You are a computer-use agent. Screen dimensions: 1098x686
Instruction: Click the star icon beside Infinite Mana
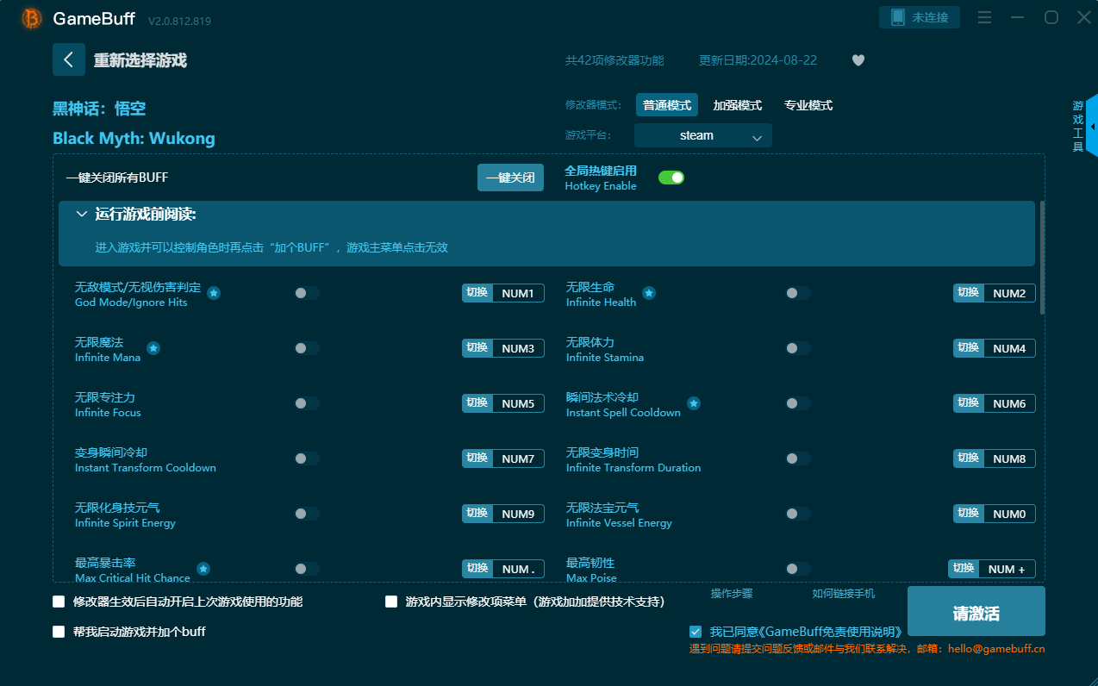[153, 348]
